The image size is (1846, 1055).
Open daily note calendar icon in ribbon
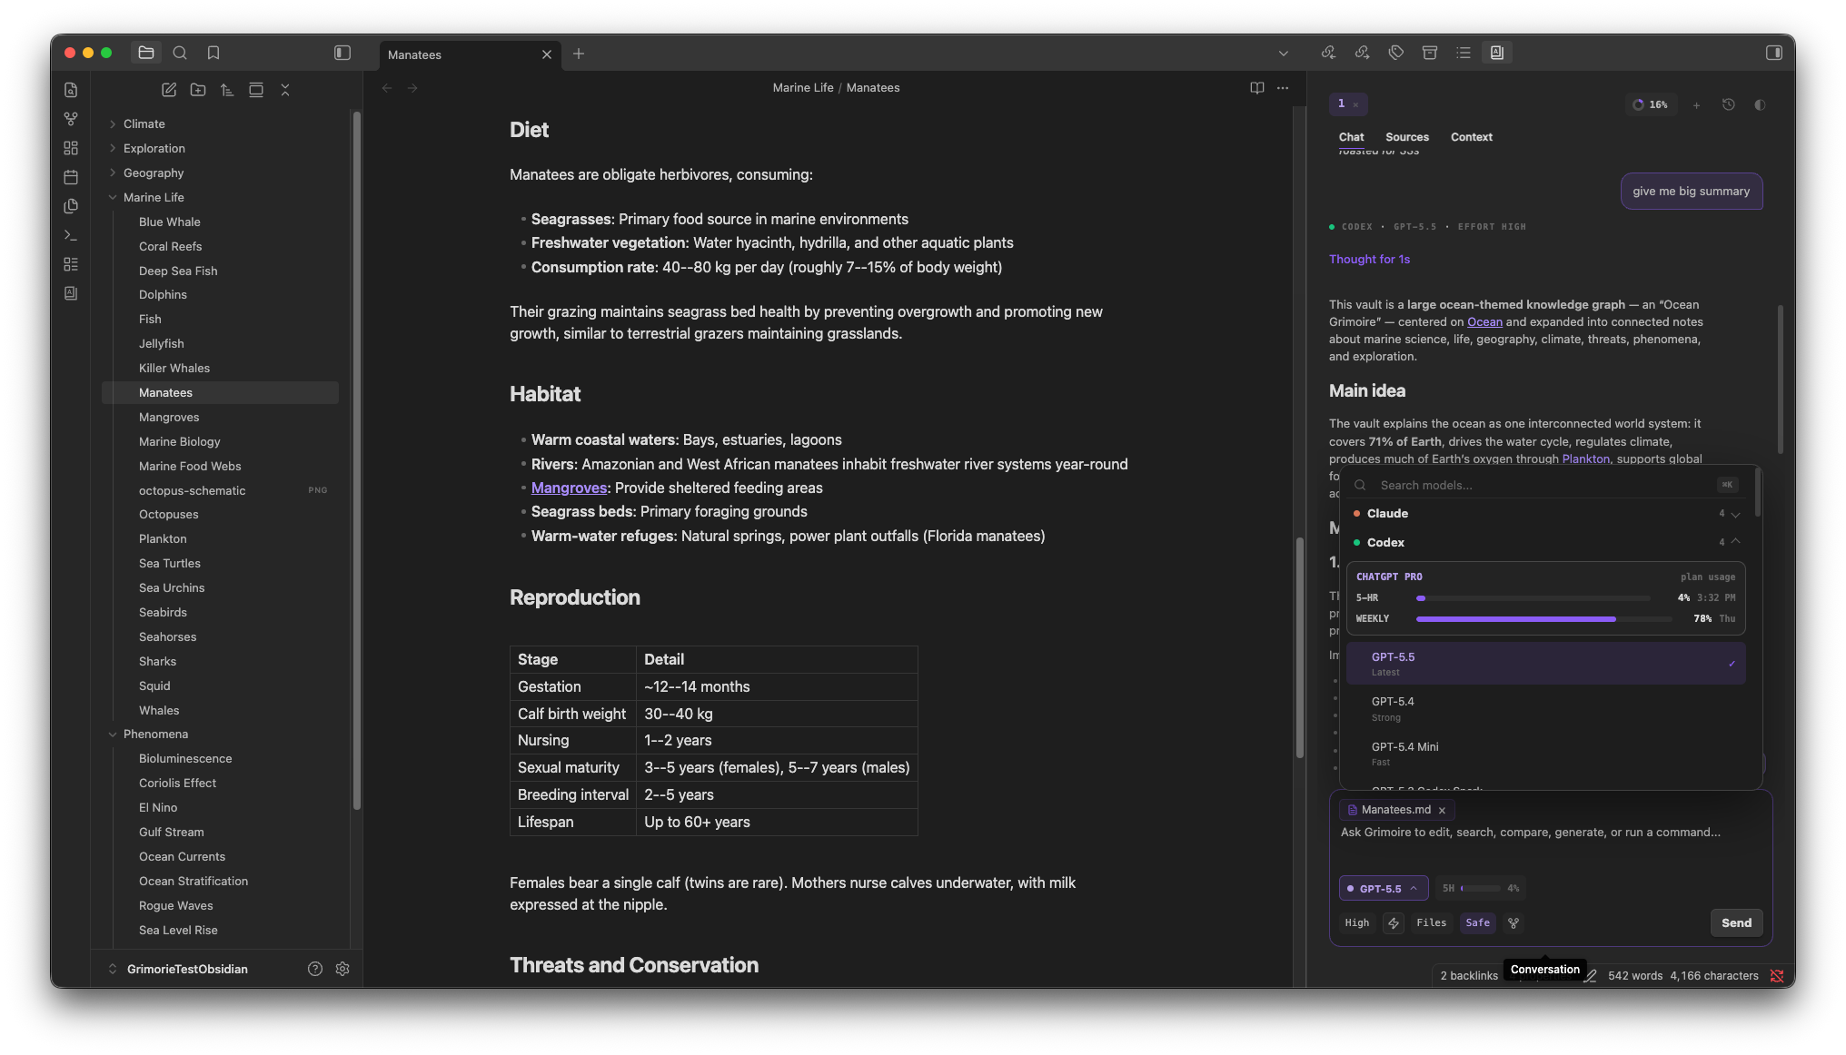[71, 177]
